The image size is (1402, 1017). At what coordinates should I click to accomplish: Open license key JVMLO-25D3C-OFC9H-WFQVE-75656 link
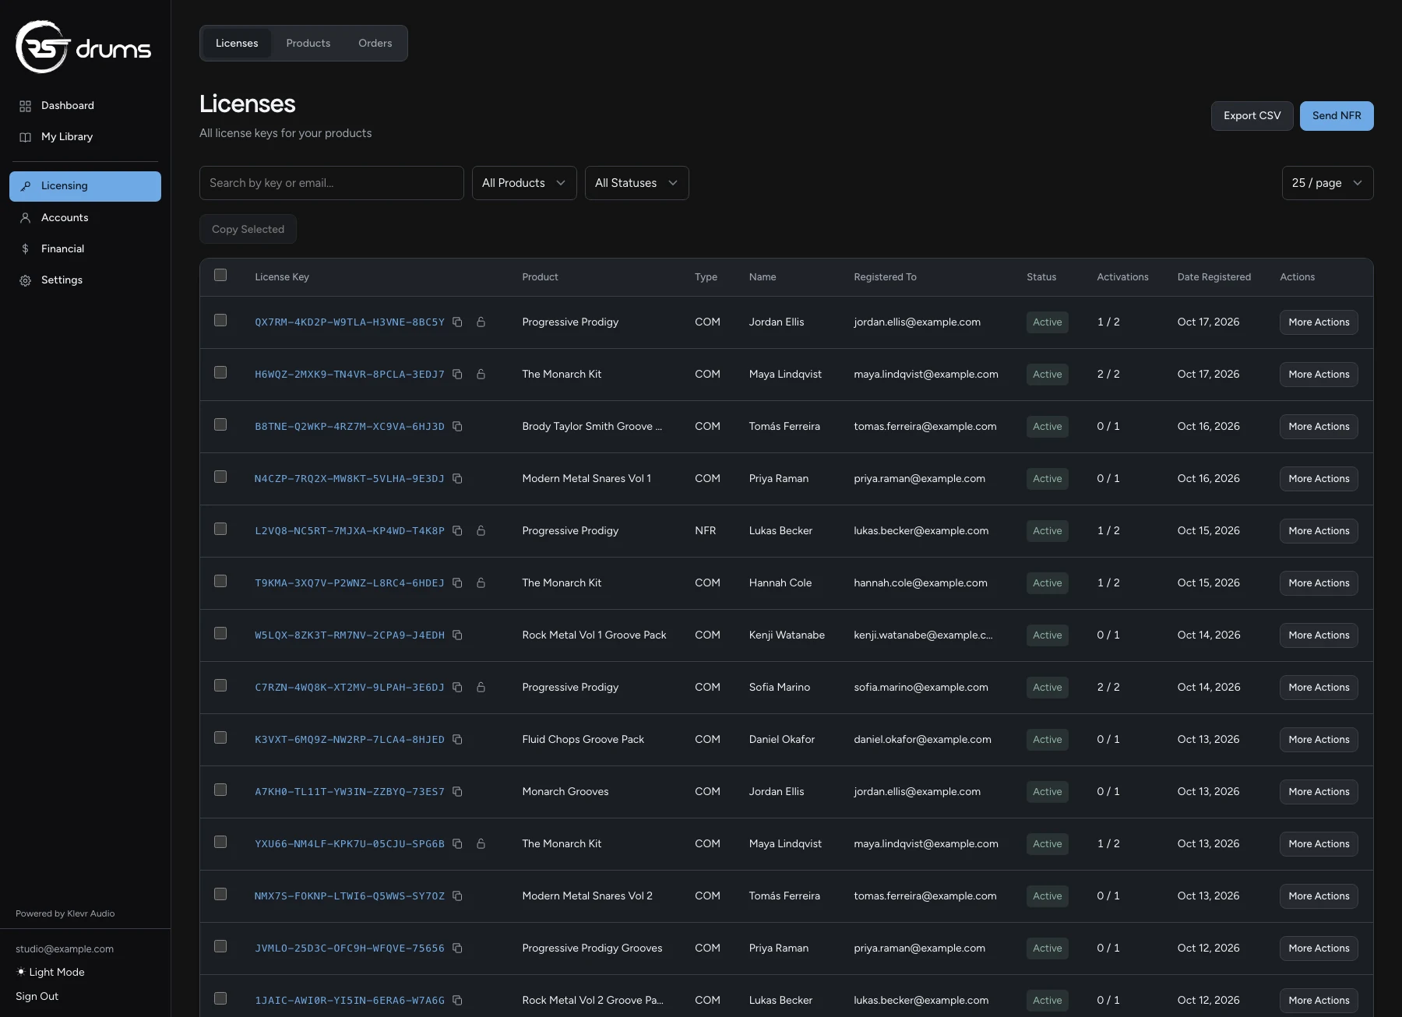click(349, 948)
